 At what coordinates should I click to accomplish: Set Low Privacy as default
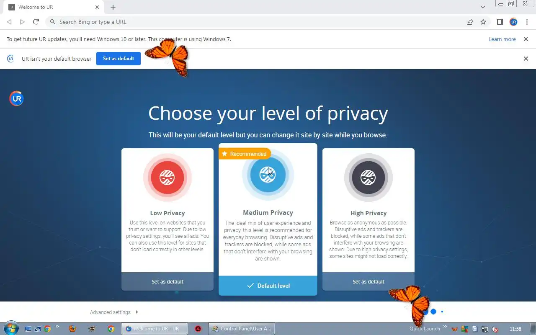click(x=167, y=281)
